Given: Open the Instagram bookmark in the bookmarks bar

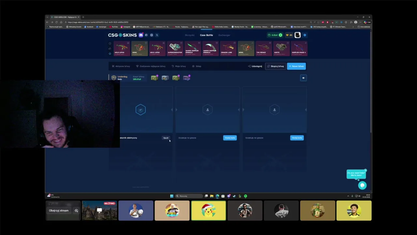Looking at the screenshot, I should click(125, 27).
